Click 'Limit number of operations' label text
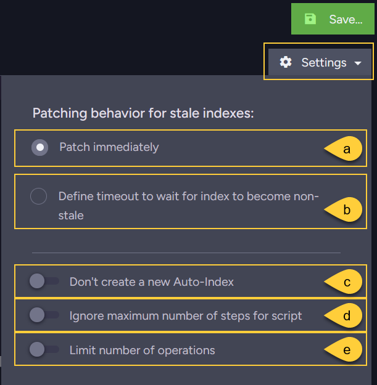Screen dimensions: 377x385 pyautogui.click(x=142, y=351)
